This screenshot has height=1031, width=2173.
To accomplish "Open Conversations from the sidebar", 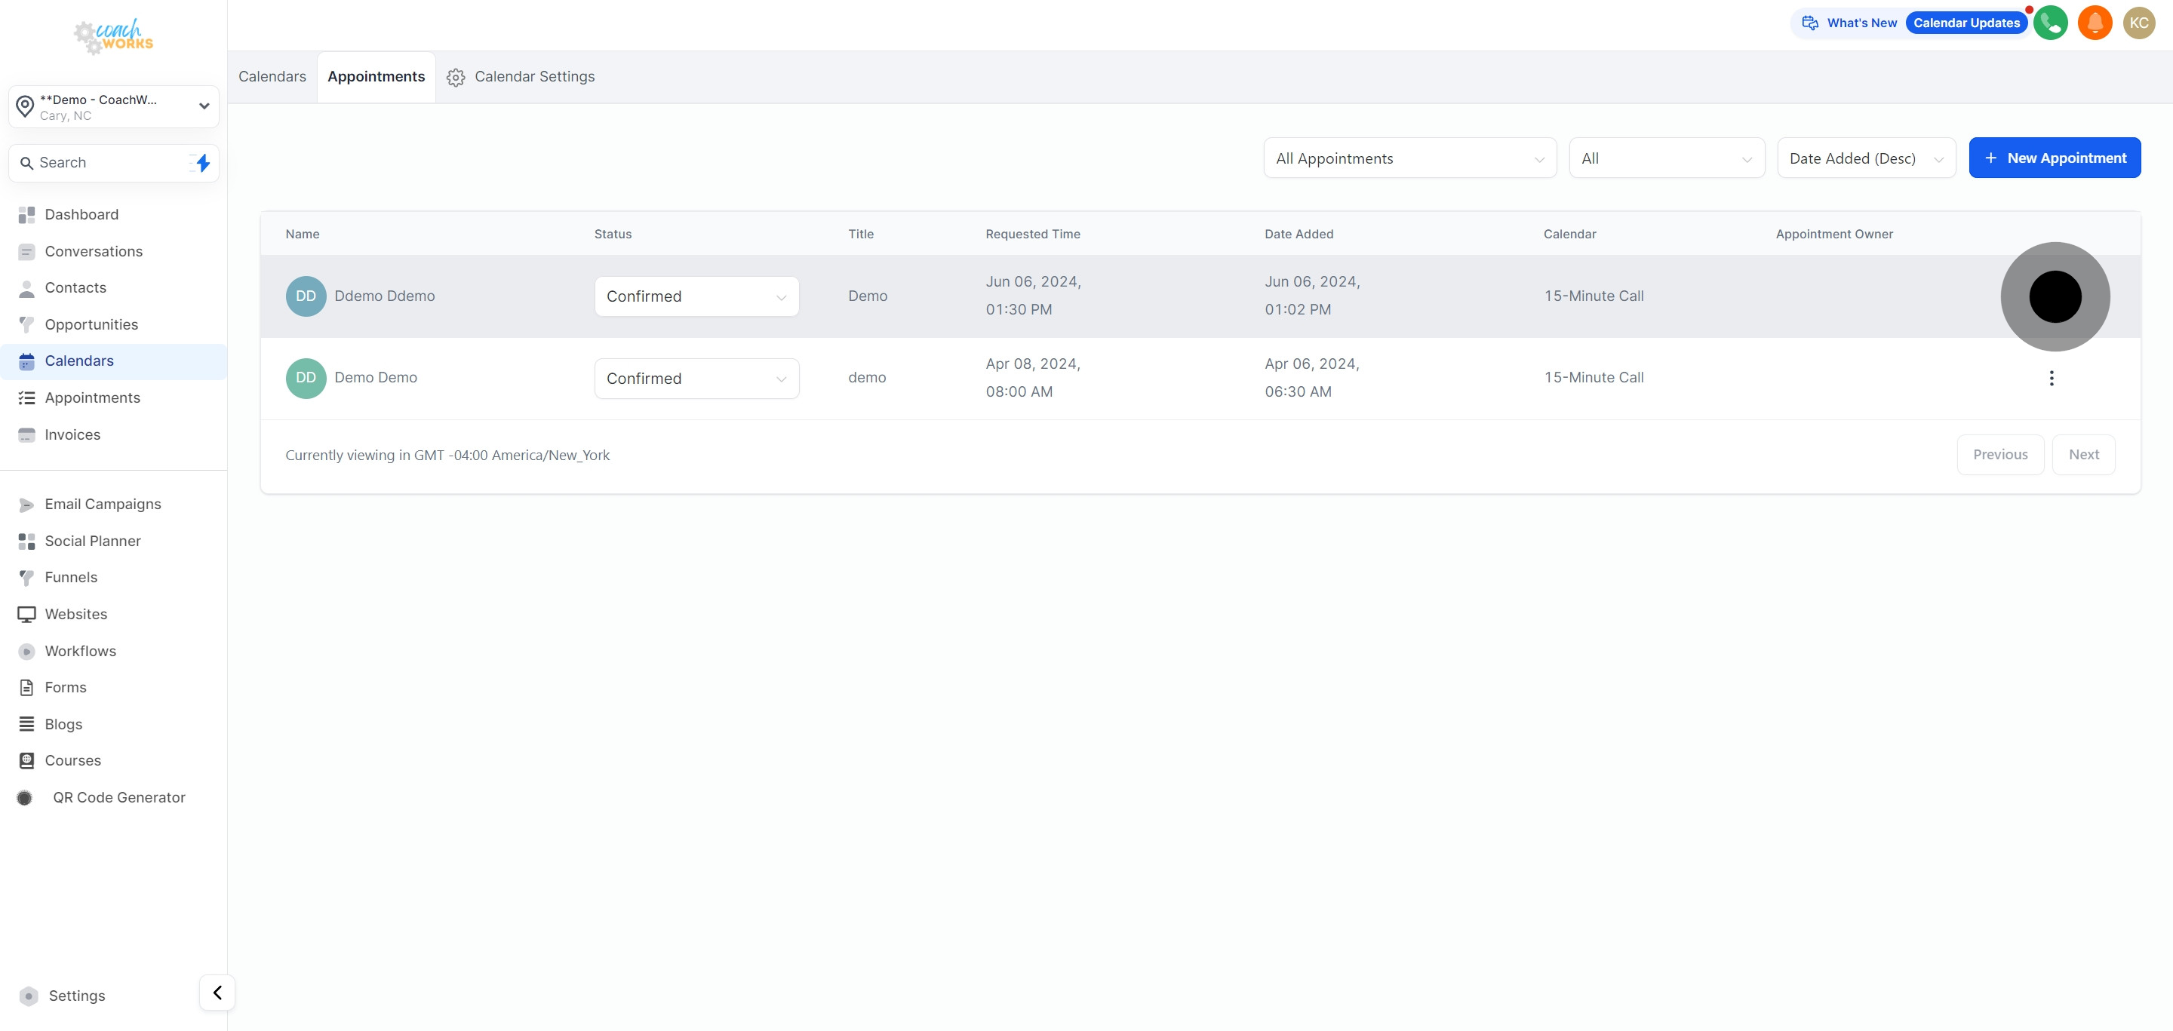I will pyautogui.click(x=93, y=251).
